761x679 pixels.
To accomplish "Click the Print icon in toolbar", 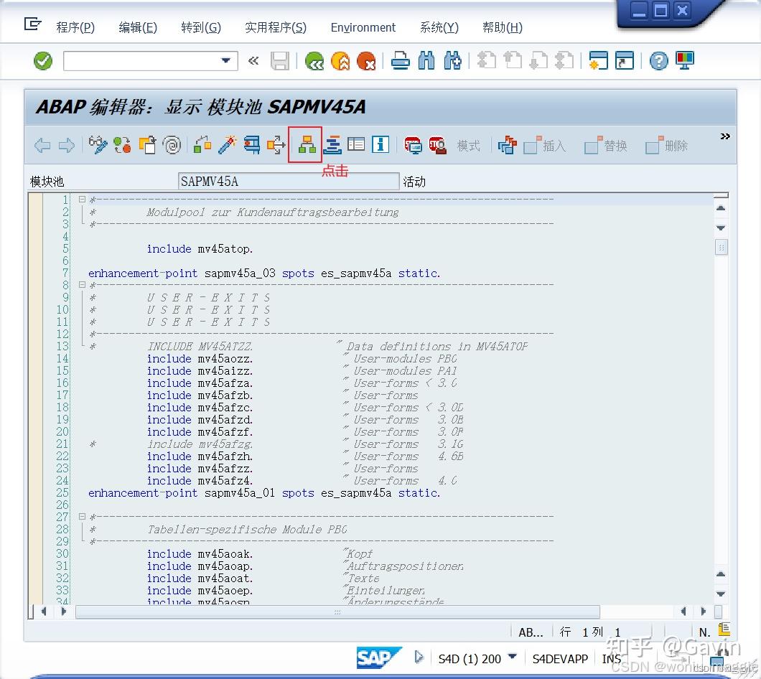I will 400,62.
